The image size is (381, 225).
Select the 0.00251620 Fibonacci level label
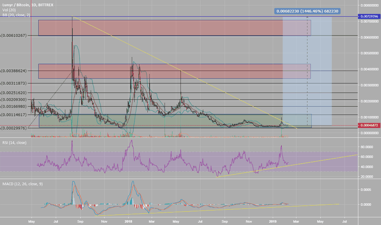(x=13, y=93)
